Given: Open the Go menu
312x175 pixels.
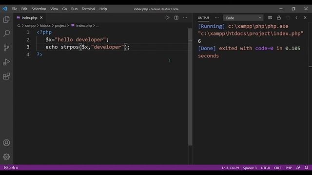Looking at the screenshot, I should click(64, 9).
